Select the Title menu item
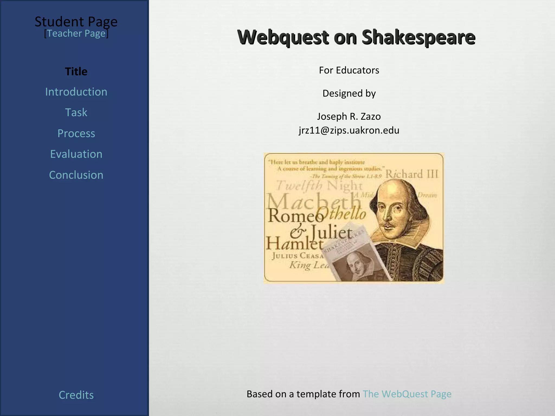The image size is (555, 416). [76, 72]
